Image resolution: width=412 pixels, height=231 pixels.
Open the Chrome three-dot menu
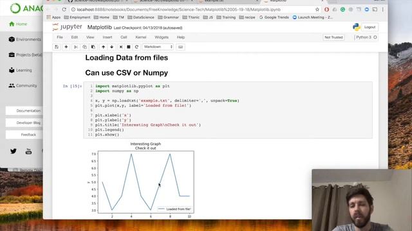[x=383, y=10]
